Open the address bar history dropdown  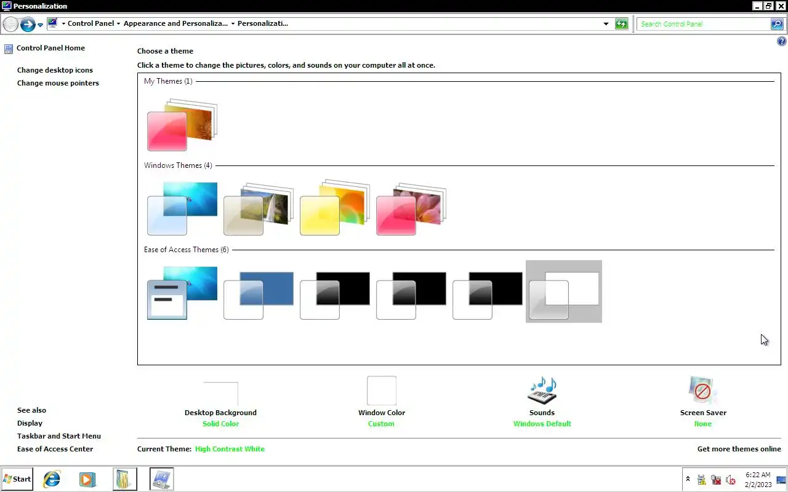pyautogui.click(x=606, y=24)
